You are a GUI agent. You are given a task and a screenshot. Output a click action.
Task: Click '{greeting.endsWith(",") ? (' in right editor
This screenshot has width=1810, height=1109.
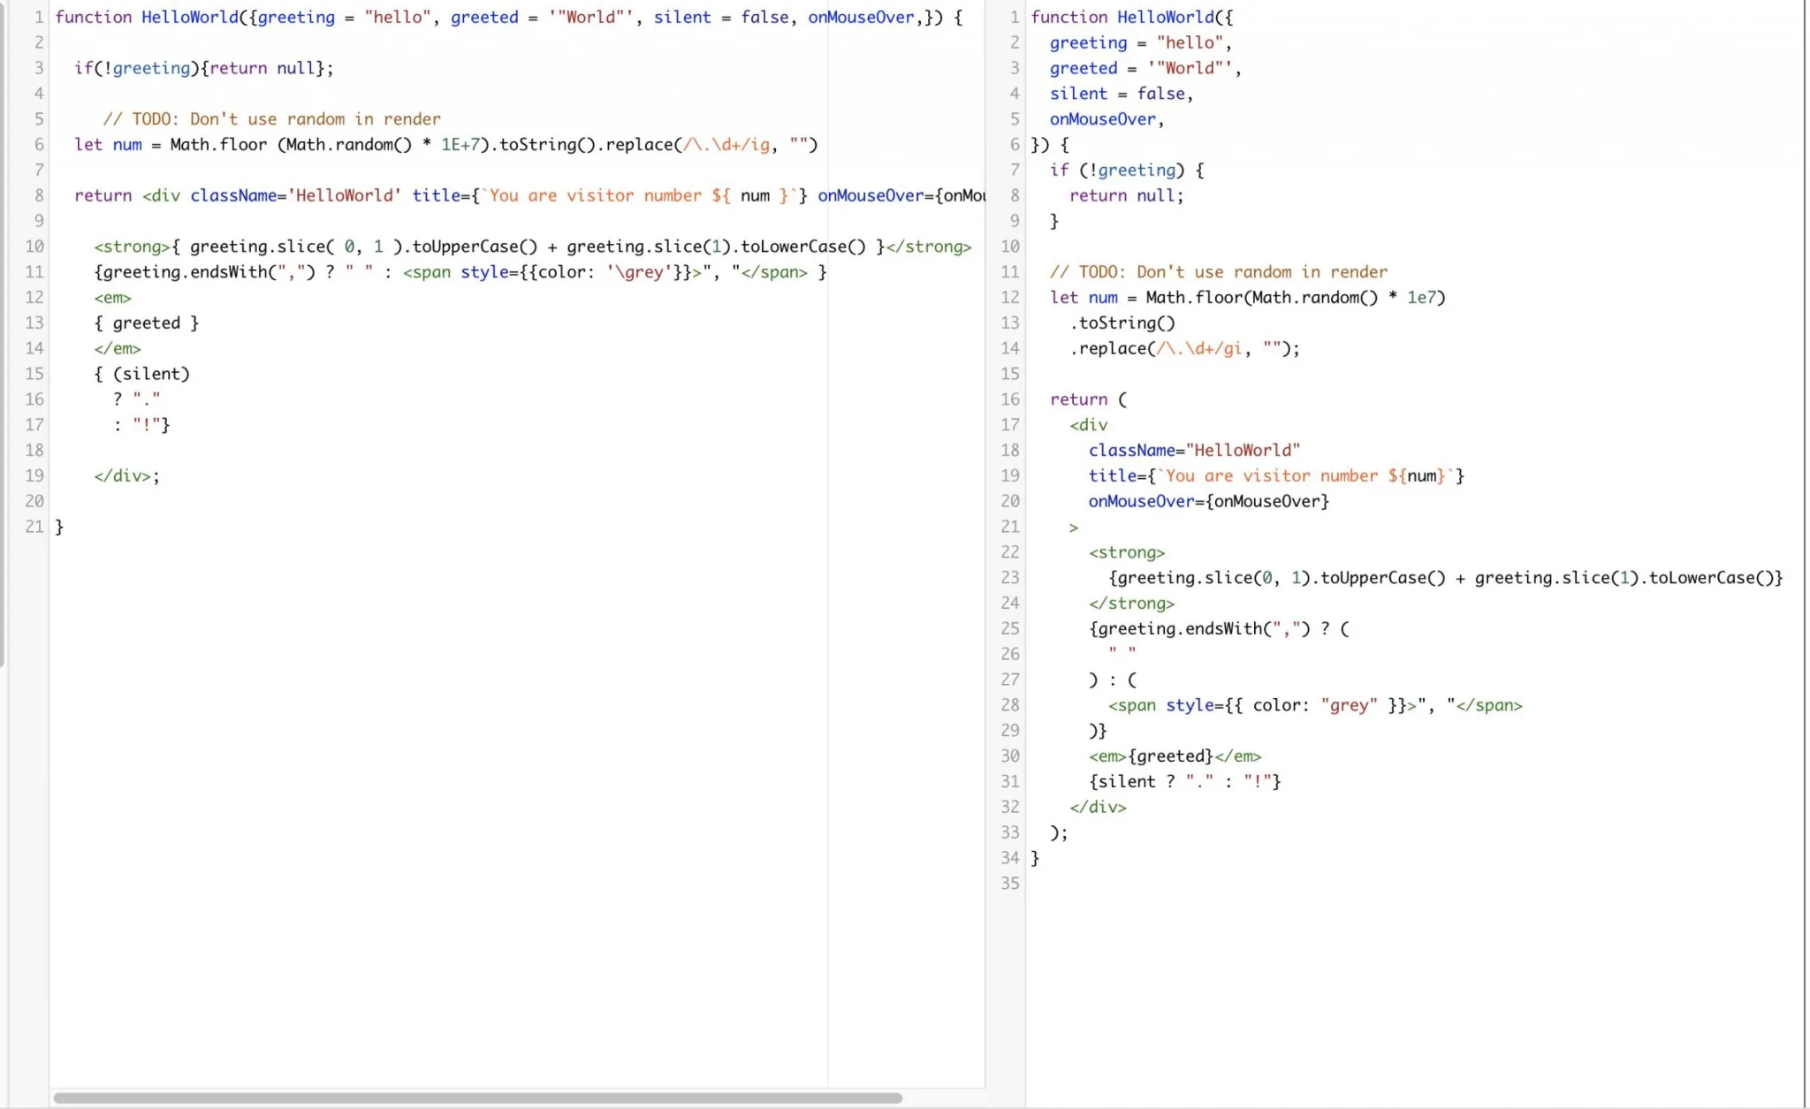pos(1219,628)
